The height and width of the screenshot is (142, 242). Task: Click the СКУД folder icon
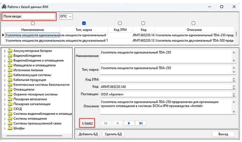click(10, 109)
